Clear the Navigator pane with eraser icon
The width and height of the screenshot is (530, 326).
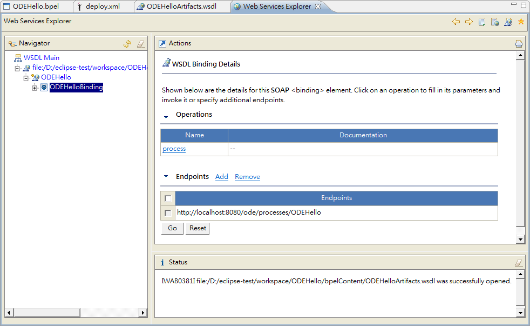[x=141, y=44]
